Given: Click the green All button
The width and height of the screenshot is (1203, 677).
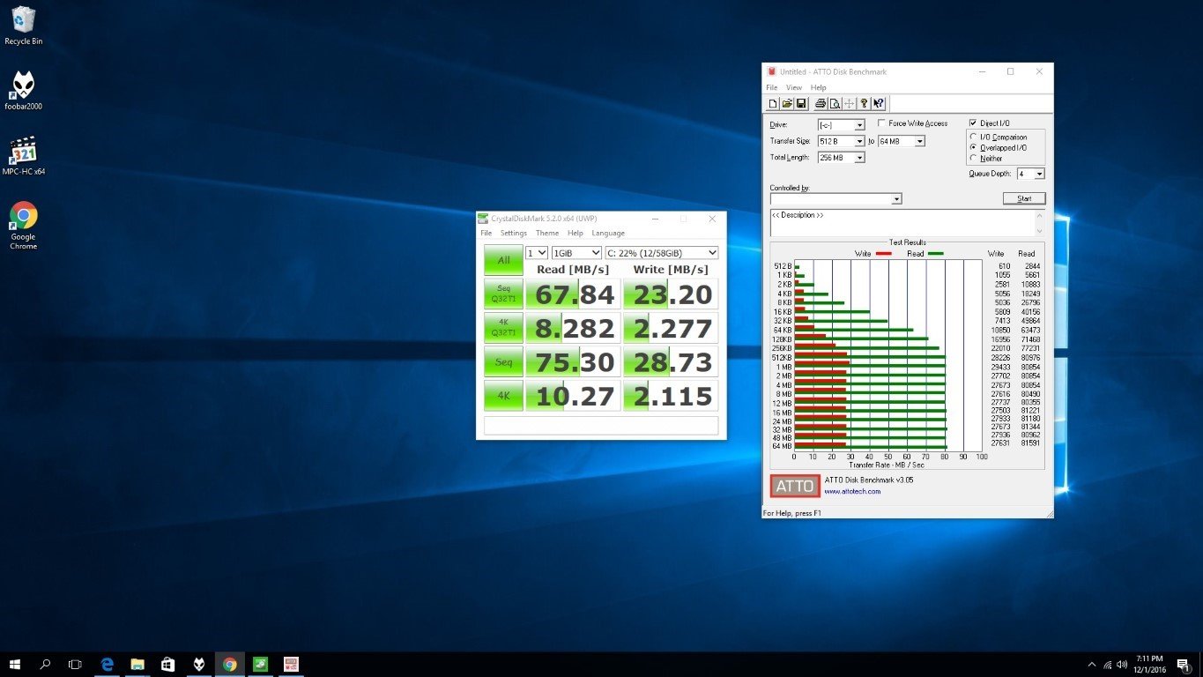Looking at the screenshot, I should tap(503, 260).
